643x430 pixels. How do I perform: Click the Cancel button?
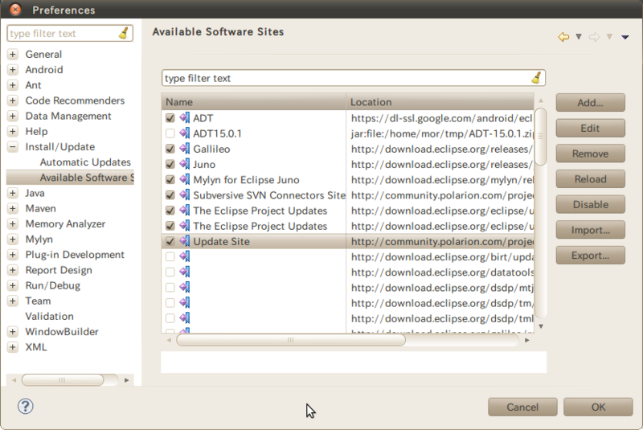click(522, 407)
